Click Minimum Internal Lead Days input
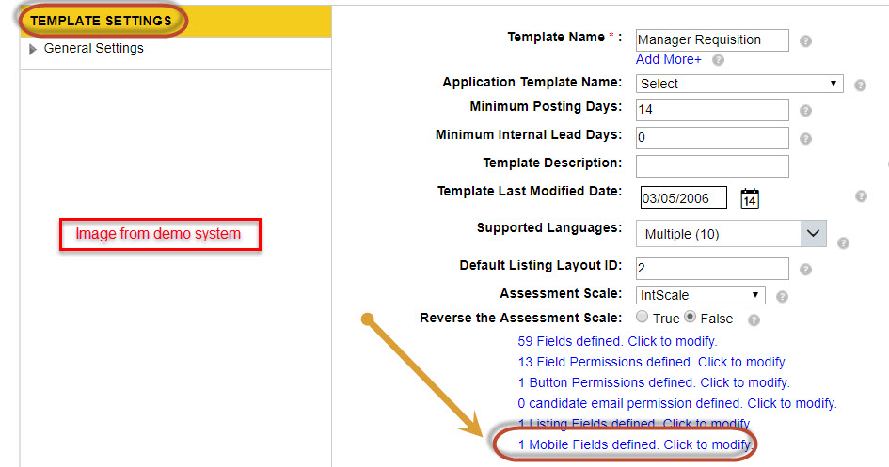This screenshot has height=467, width=889. [x=712, y=138]
